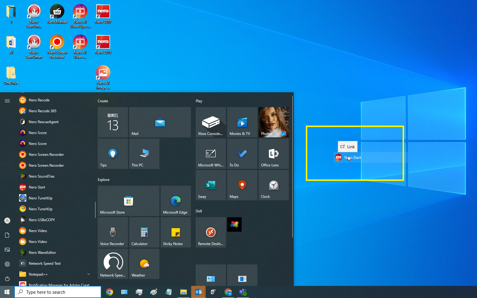Click the Windows Start button on taskbar
Screen dimensions: 477x298
pyautogui.click(x=7, y=292)
